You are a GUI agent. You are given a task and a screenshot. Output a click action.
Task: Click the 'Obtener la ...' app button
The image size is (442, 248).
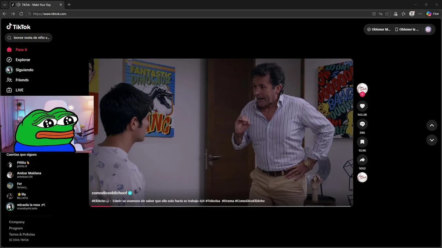407,29
